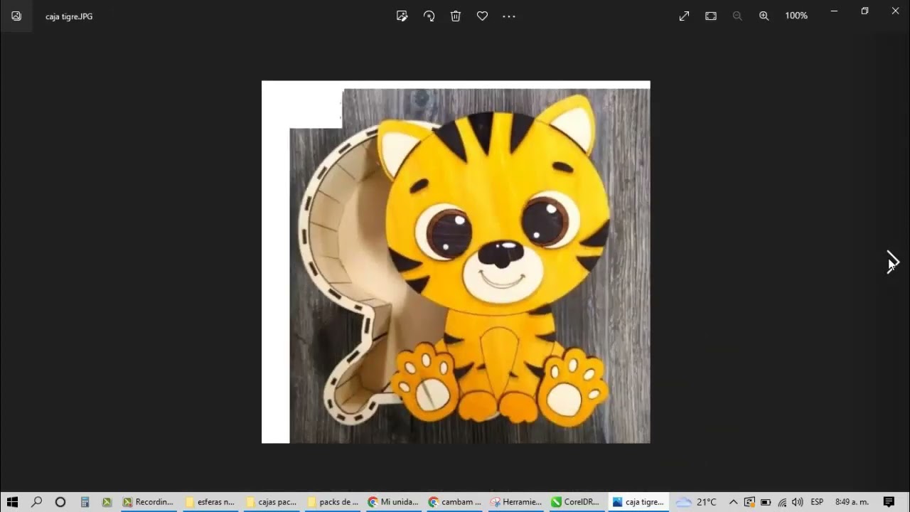The height and width of the screenshot is (512, 910).
Task: Rotate the image with the rotate icon
Action: click(x=429, y=16)
